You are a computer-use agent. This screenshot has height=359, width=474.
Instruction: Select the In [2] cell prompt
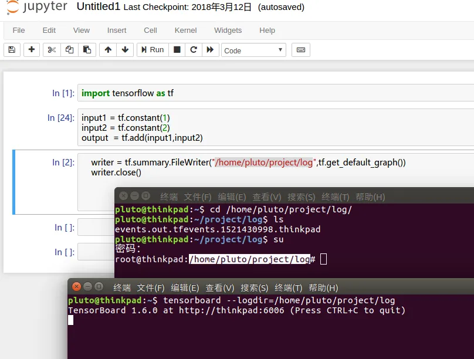(63, 162)
